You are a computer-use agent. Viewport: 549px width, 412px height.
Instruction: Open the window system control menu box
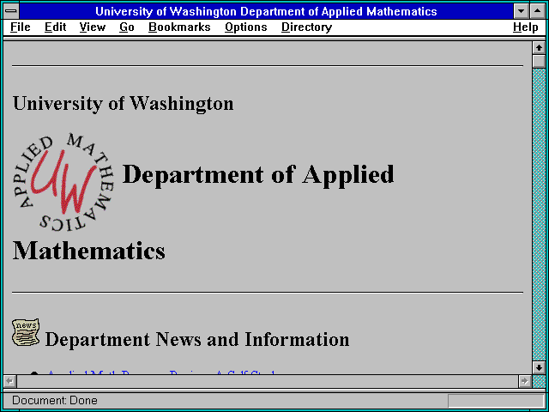11,11
